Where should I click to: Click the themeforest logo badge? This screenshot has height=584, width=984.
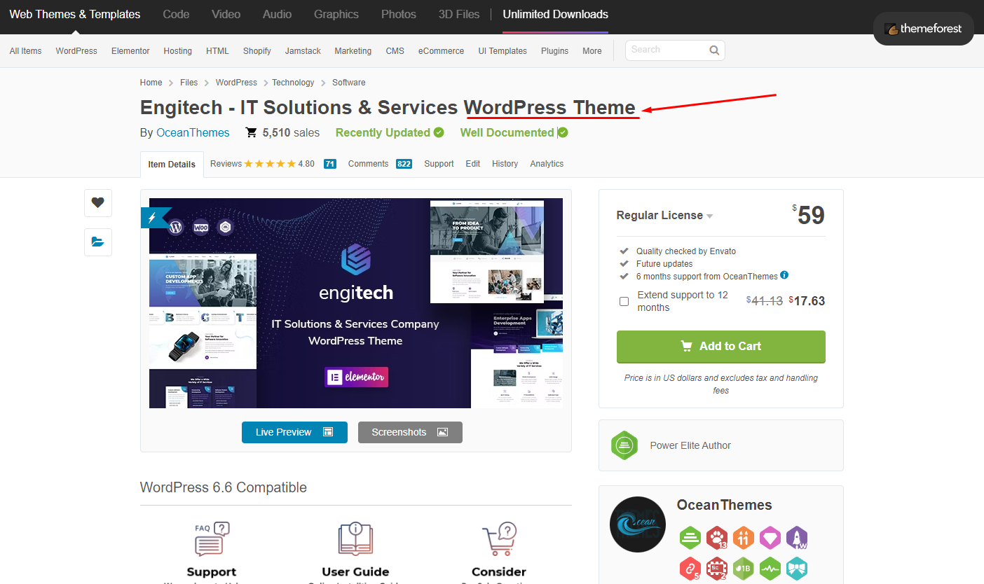click(x=923, y=29)
